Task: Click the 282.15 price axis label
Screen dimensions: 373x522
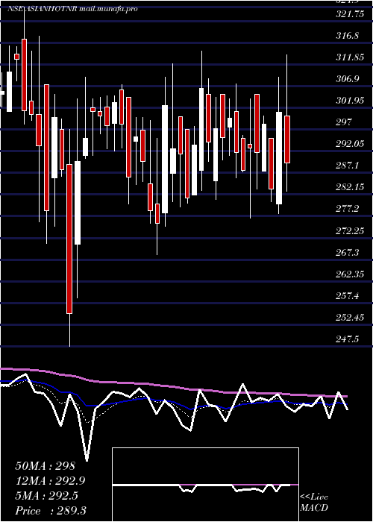Action: 350,187
